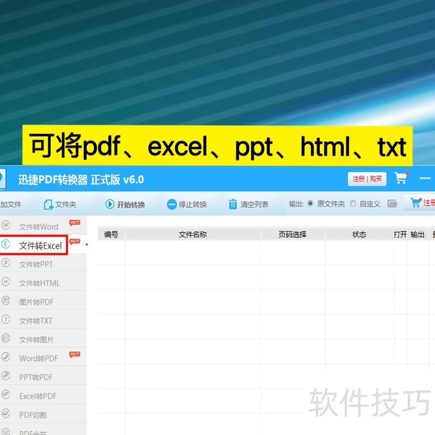Click the 停止转换 button label
The height and width of the screenshot is (435, 435).
pos(193,204)
